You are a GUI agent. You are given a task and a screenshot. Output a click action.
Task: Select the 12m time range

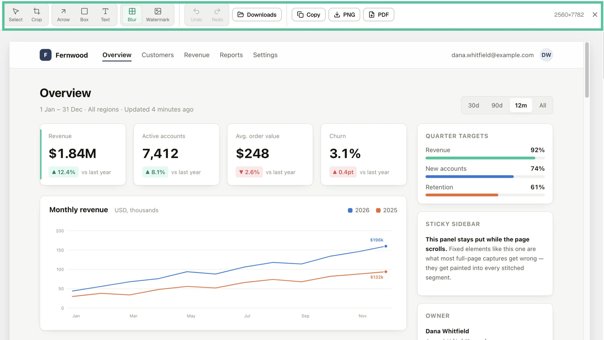pos(521,105)
